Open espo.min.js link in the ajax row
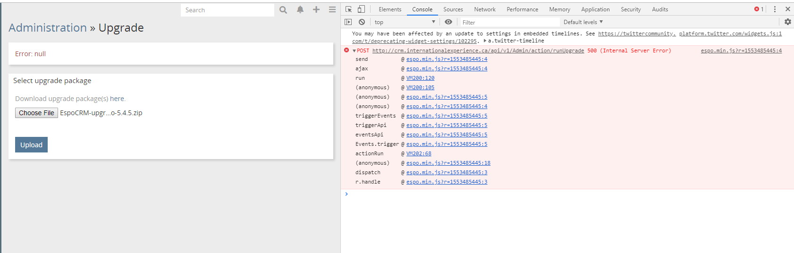This screenshot has width=794, height=253. (447, 68)
